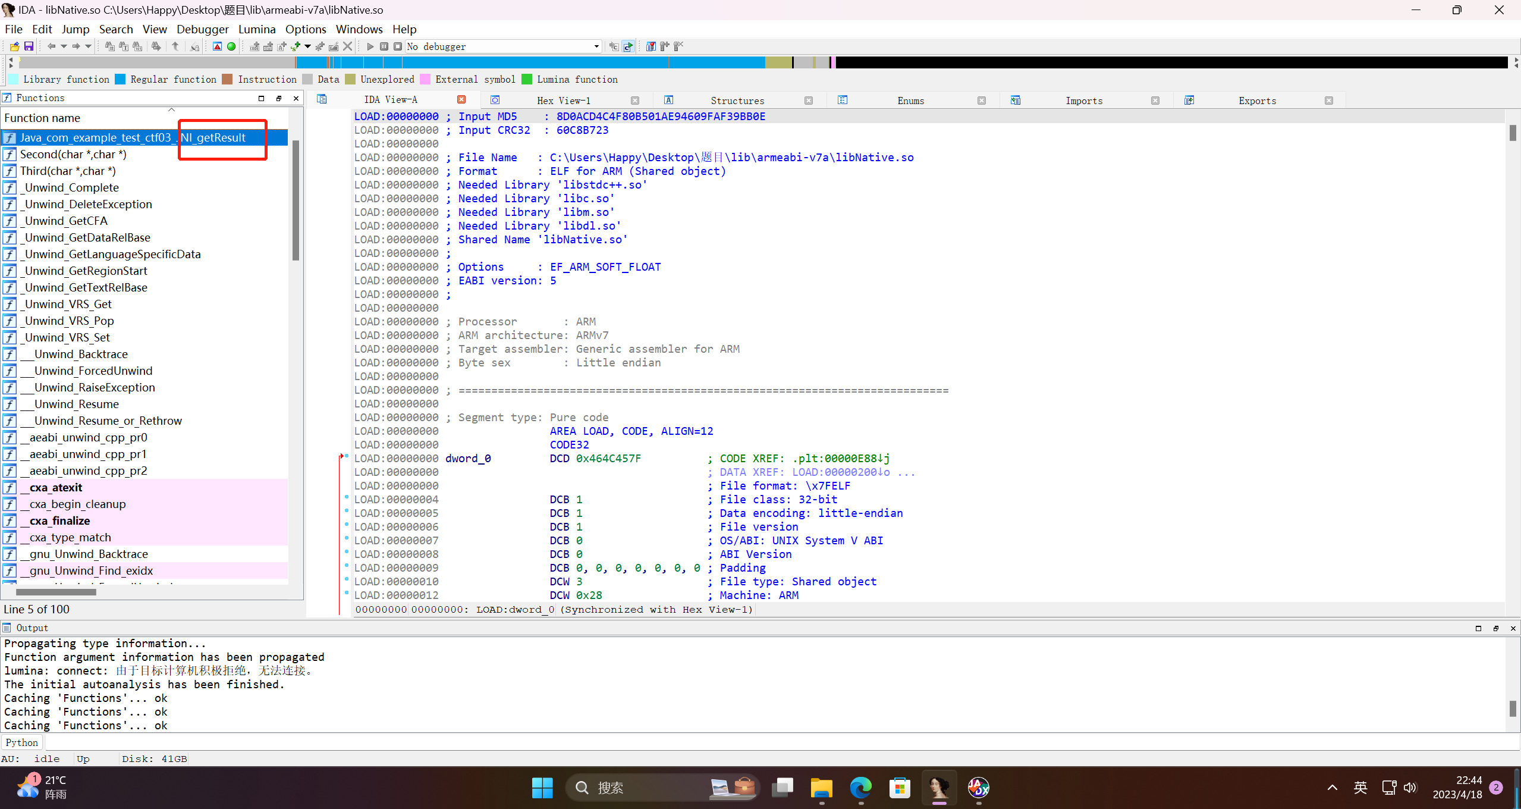This screenshot has width=1521, height=809.
Task: Open the No debugger selection combo box
Action: point(503,46)
